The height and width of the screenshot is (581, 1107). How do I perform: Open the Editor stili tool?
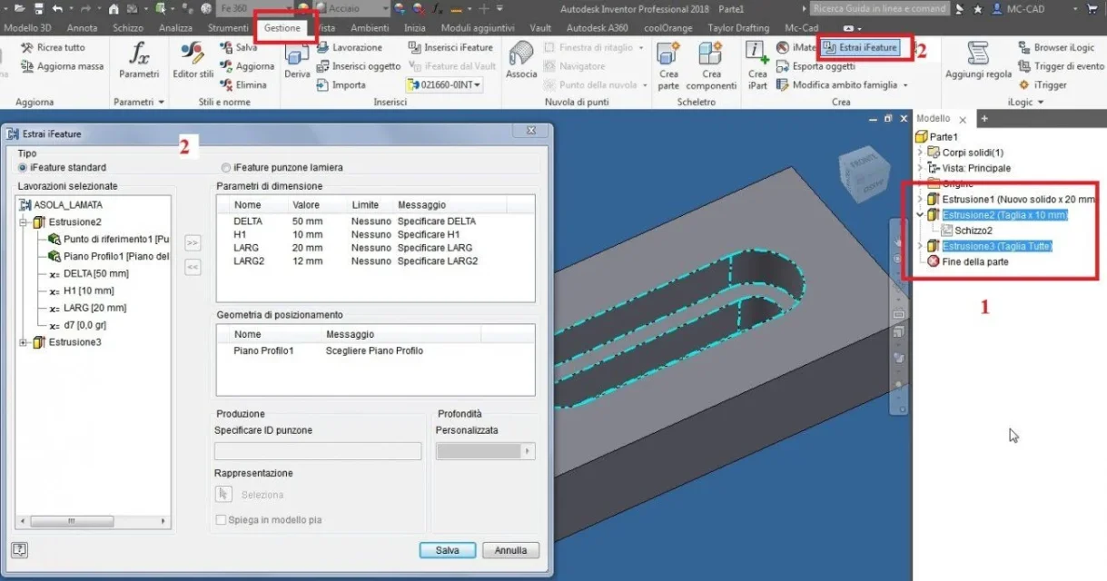click(x=193, y=60)
